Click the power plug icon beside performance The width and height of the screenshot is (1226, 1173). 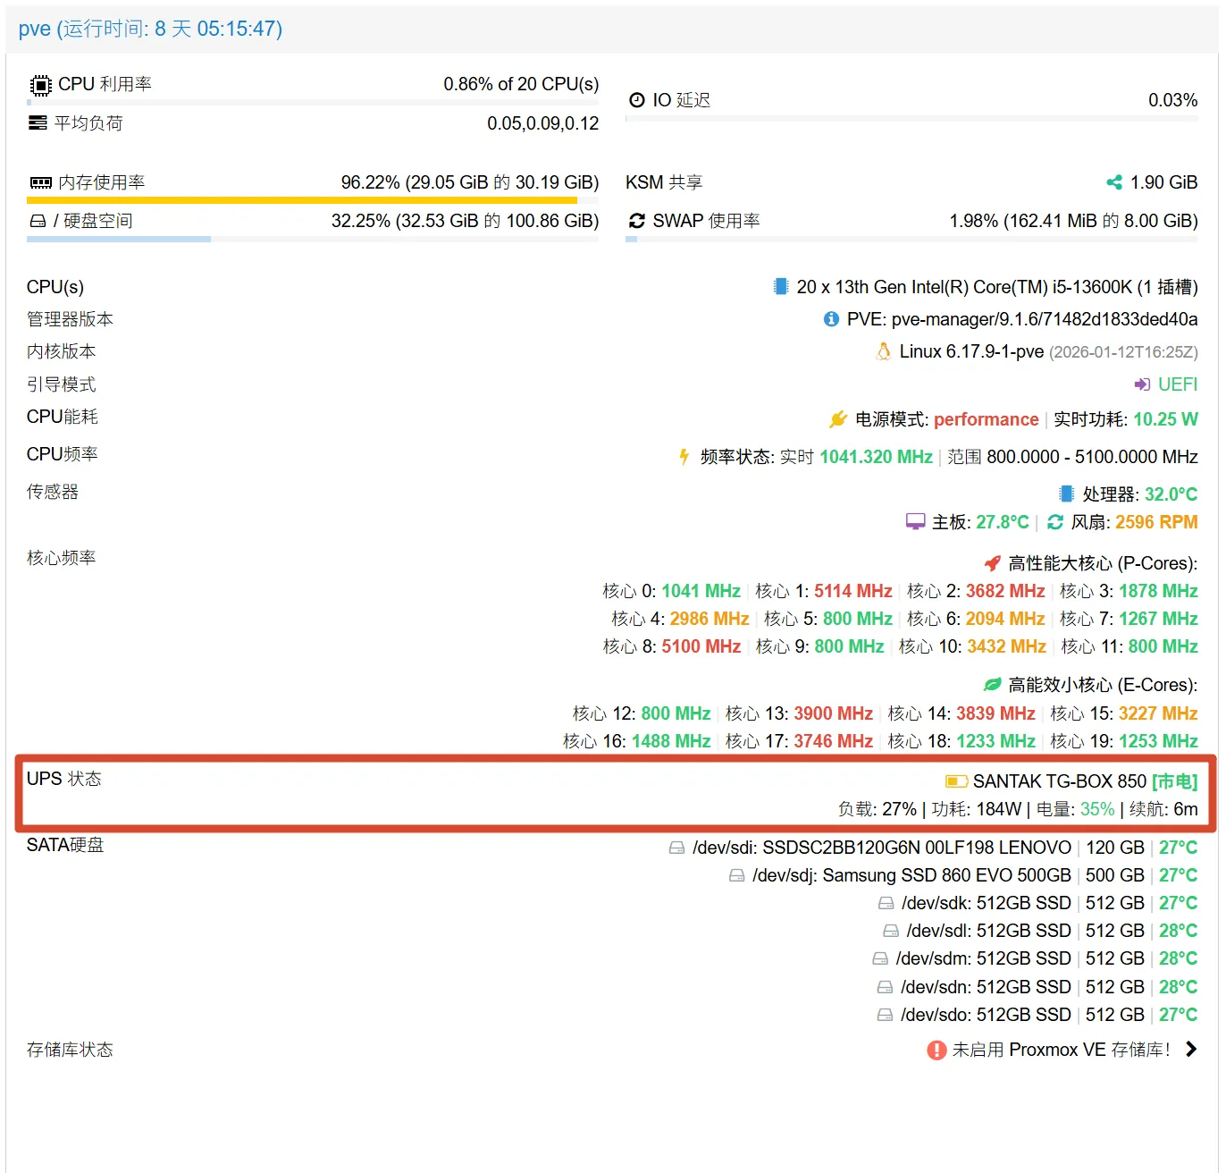(837, 419)
